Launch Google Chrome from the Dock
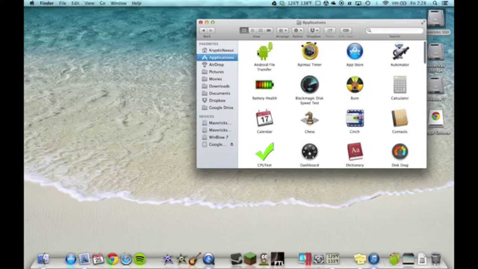This screenshot has height=269, width=478. pos(112,259)
